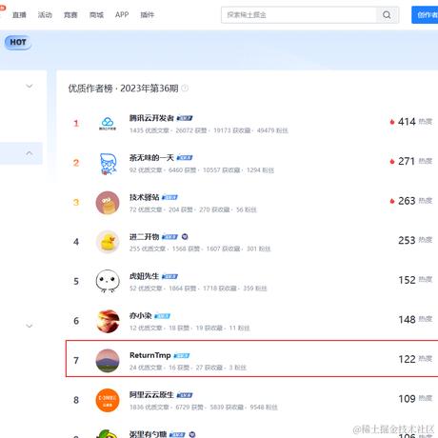Click purple medal icon beside 进二开物
The image size is (438, 438).
pyautogui.click(x=185, y=237)
